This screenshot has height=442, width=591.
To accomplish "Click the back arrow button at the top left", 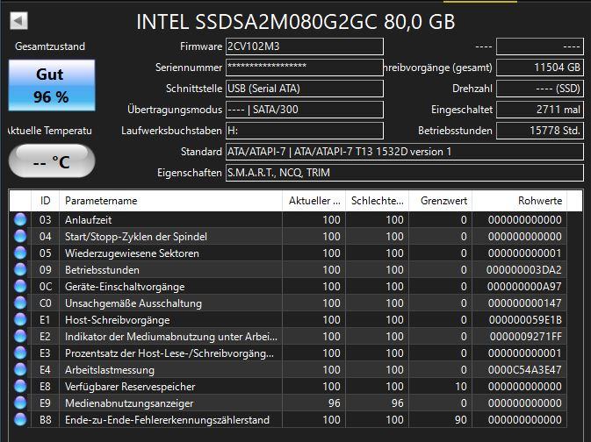I will coord(18,21).
